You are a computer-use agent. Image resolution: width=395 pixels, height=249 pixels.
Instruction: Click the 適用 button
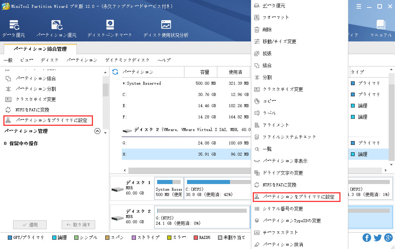30,225
